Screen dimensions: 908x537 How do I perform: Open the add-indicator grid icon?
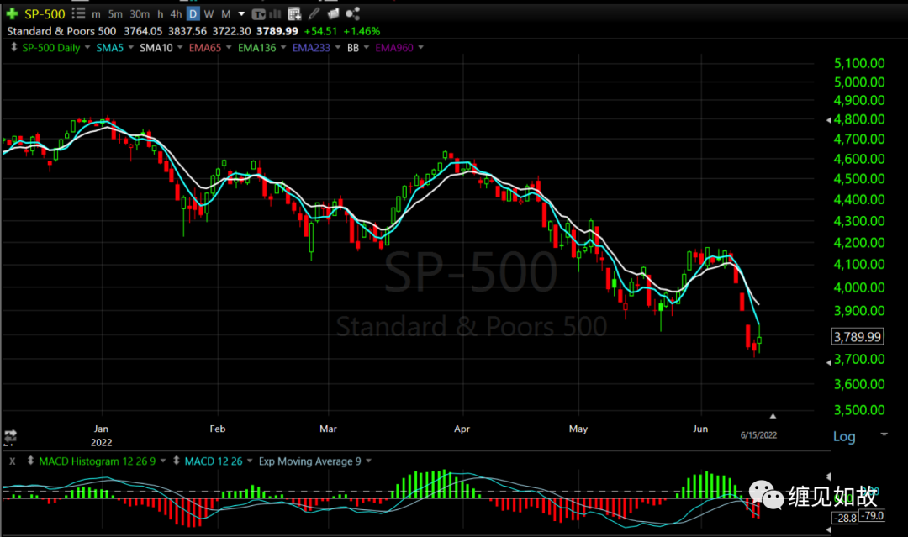(294, 14)
